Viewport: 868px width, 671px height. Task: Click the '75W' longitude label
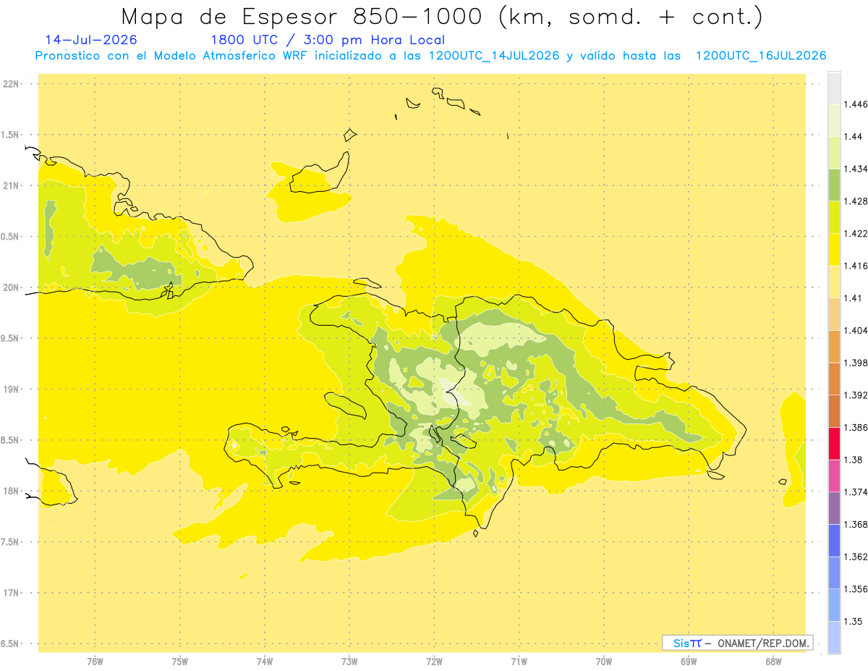click(179, 662)
